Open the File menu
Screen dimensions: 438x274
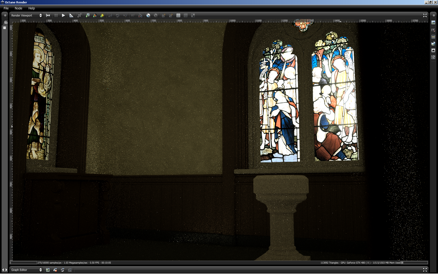click(6, 8)
